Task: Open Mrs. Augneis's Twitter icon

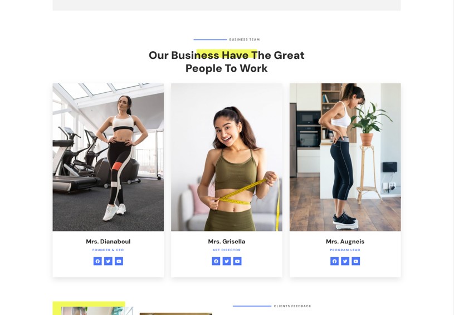Action: click(x=345, y=261)
